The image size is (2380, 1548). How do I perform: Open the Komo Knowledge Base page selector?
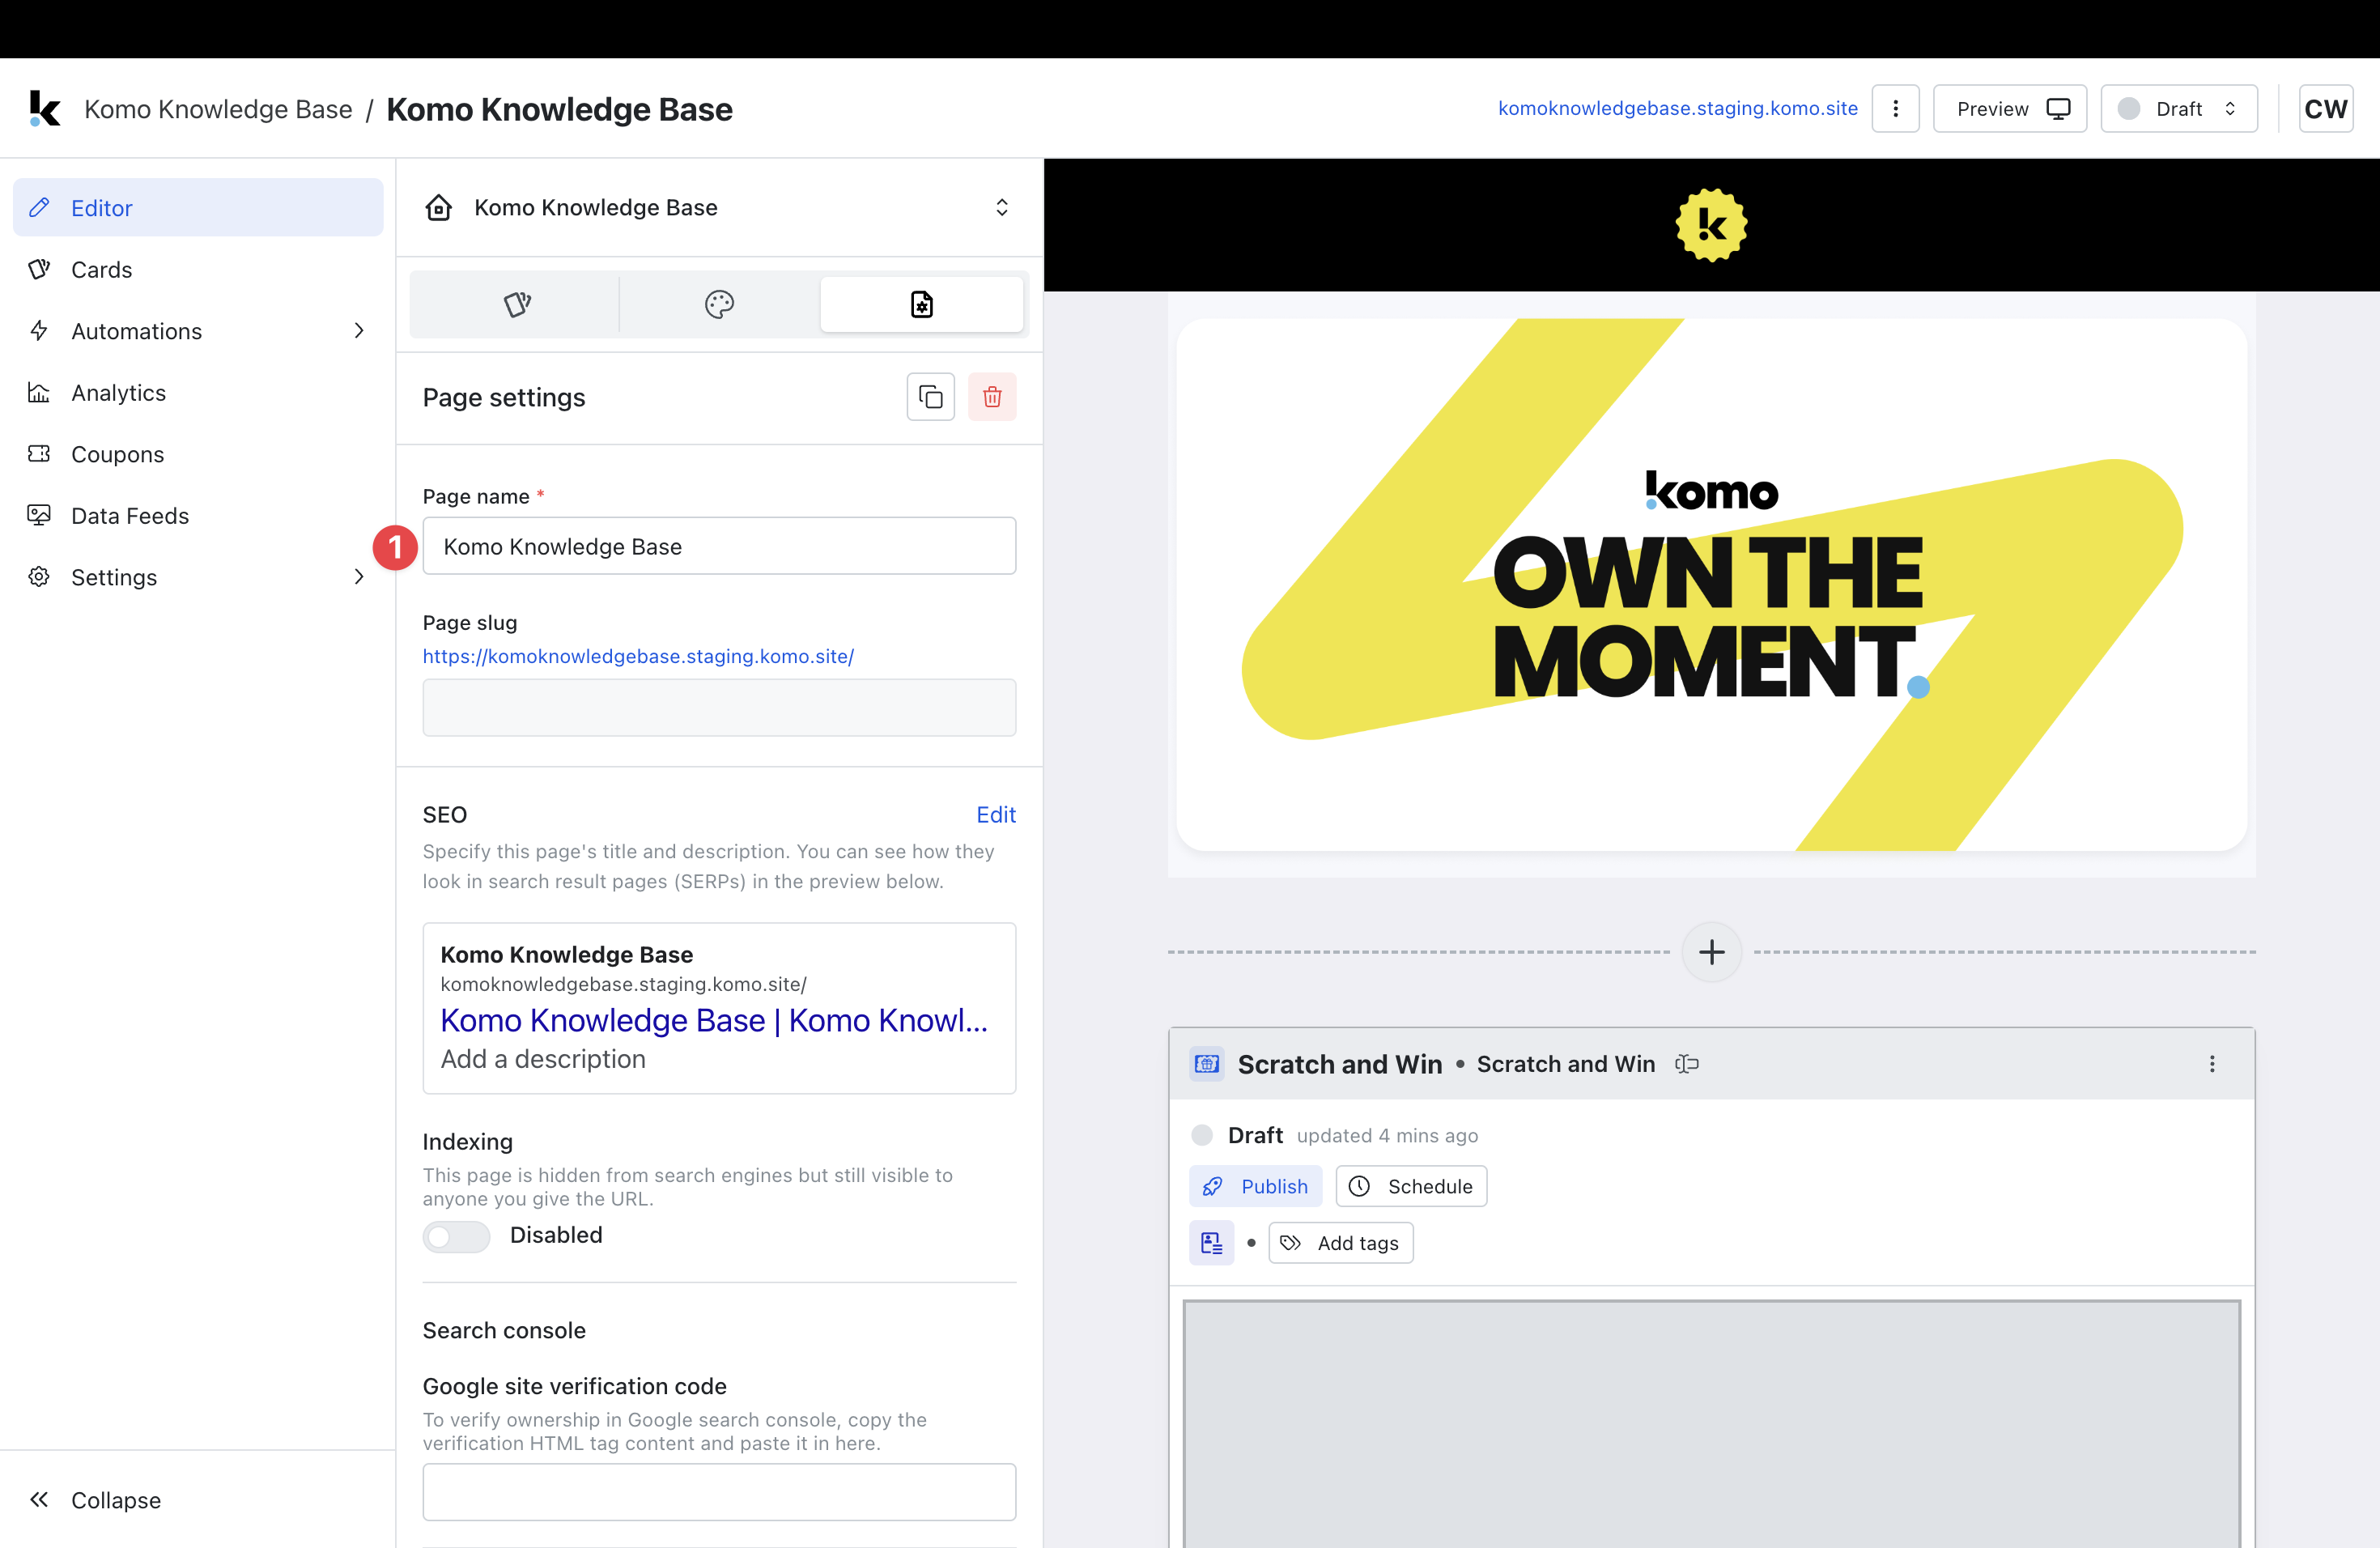tap(719, 207)
